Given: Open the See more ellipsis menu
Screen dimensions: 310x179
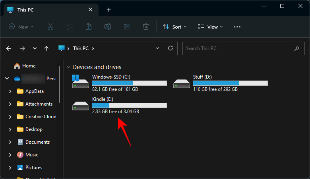Looking at the screenshot, I should coord(237,27).
